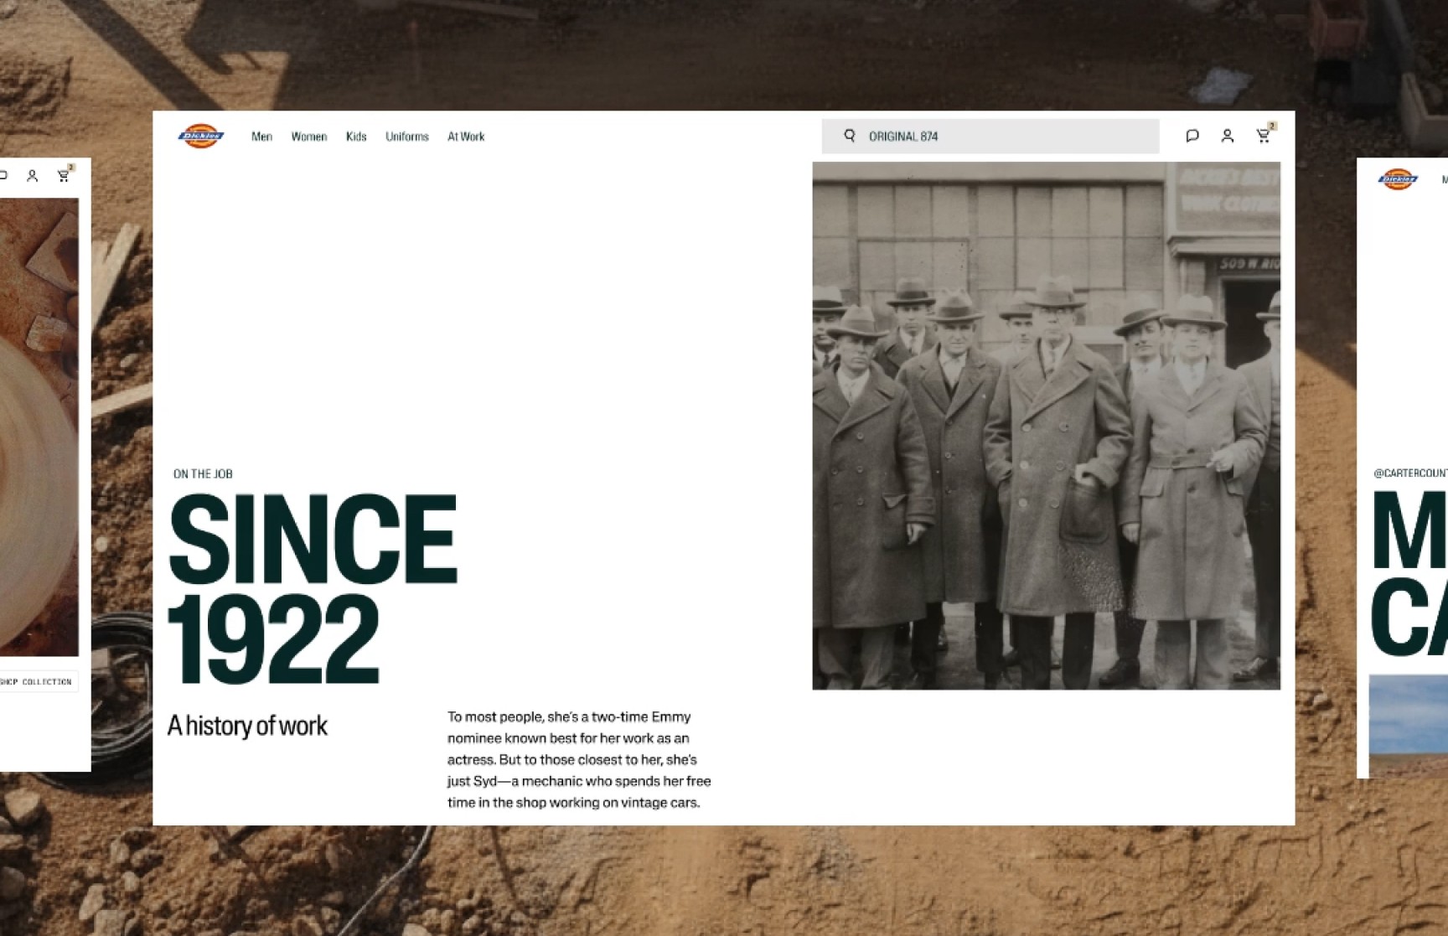Open the cart icon on the left card
1448x936 pixels.
tap(63, 175)
